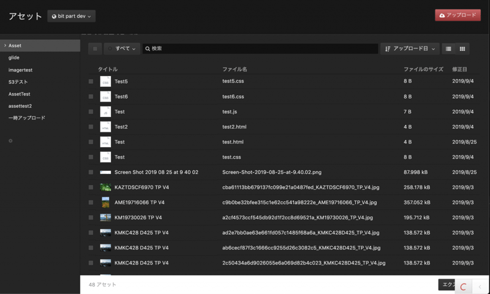Switch to grid thumbnail view icon
Image resolution: width=490 pixels, height=294 pixels.
pyautogui.click(x=462, y=48)
